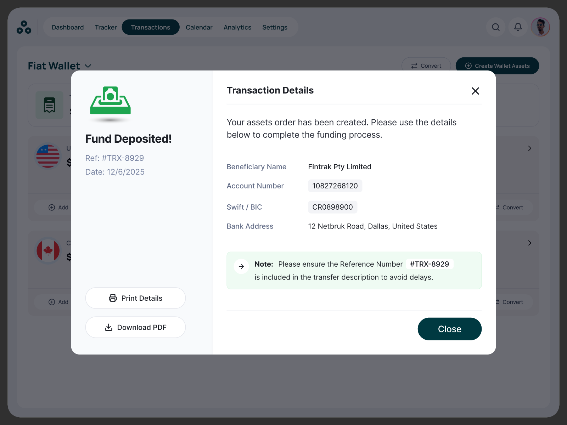This screenshot has width=567, height=425.
Task: Click the app logo in the top left
Action: point(24,28)
